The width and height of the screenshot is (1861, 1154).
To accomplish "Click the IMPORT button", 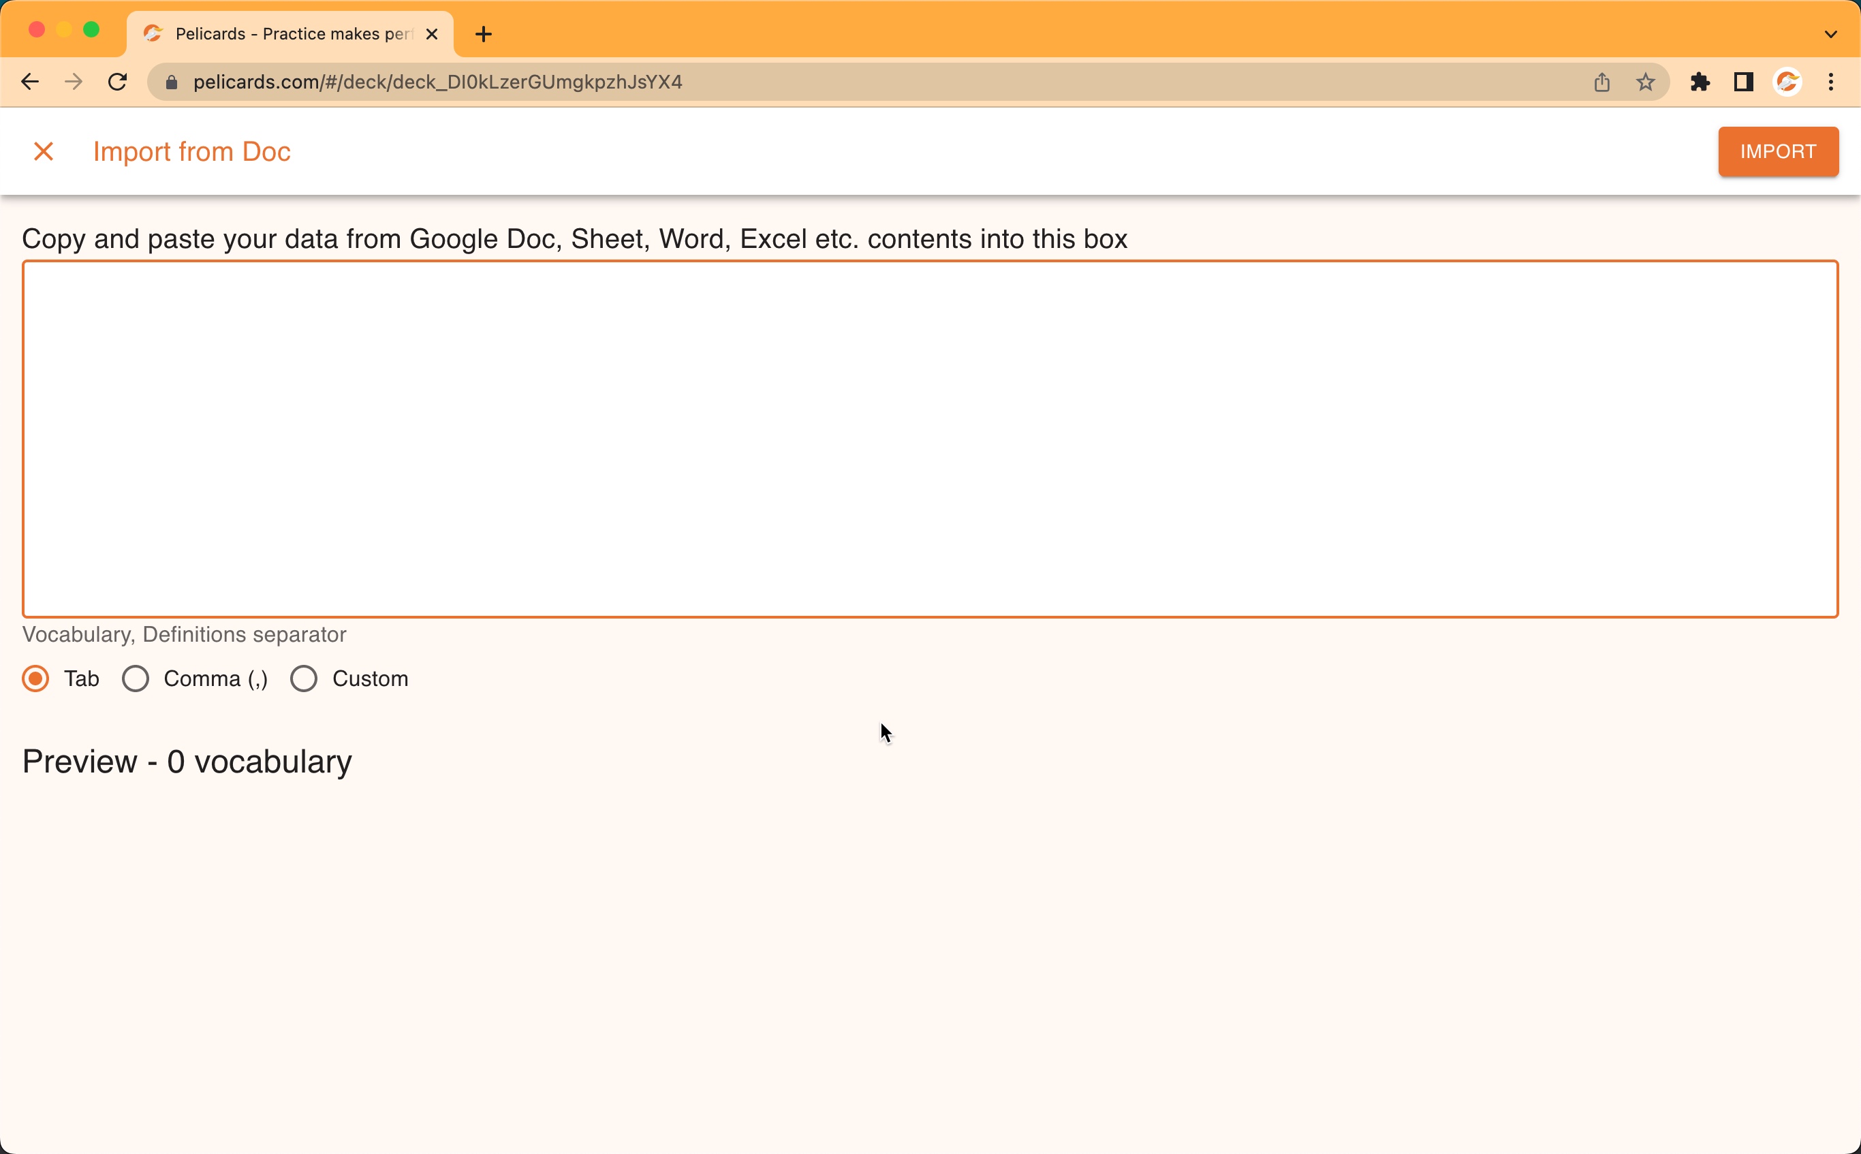I will (1777, 152).
